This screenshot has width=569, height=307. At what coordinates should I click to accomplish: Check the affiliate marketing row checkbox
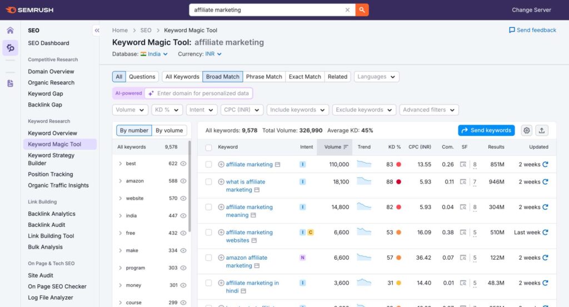(x=208, y=164)
